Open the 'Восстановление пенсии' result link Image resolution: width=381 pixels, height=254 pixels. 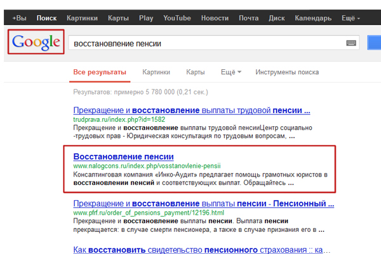point(123,157)
